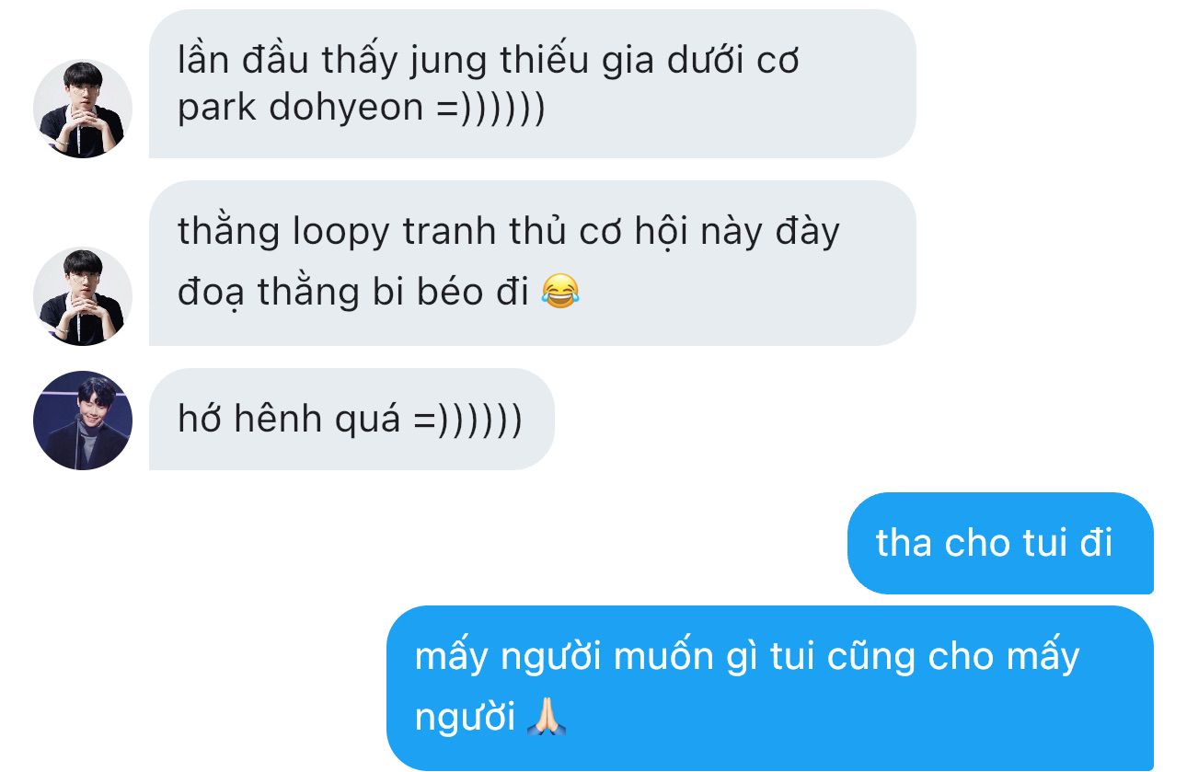Image resolution: width=1187 pixels, height=772 pixels.
Task: Select the 'lần đầu thấy jung thiếu gia' message bubble
Action: click(532, 84)
